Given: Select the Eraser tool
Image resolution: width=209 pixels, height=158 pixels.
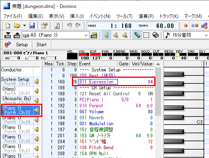Looking at the screenshot, I should 155,35.
